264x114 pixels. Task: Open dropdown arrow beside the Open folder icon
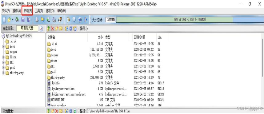pyautogui.click(x=13, y=20)
